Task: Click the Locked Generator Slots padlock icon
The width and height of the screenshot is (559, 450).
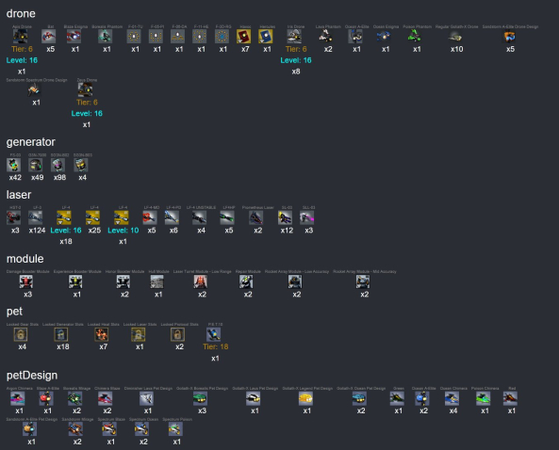Action: pos(61,334)
